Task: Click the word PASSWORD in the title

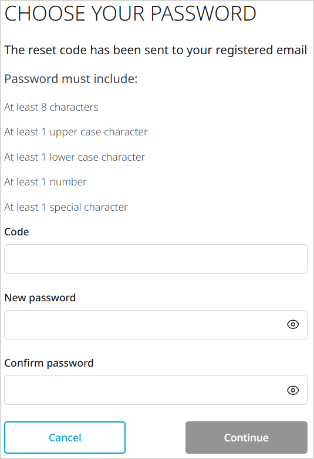Action: point(204,14)
